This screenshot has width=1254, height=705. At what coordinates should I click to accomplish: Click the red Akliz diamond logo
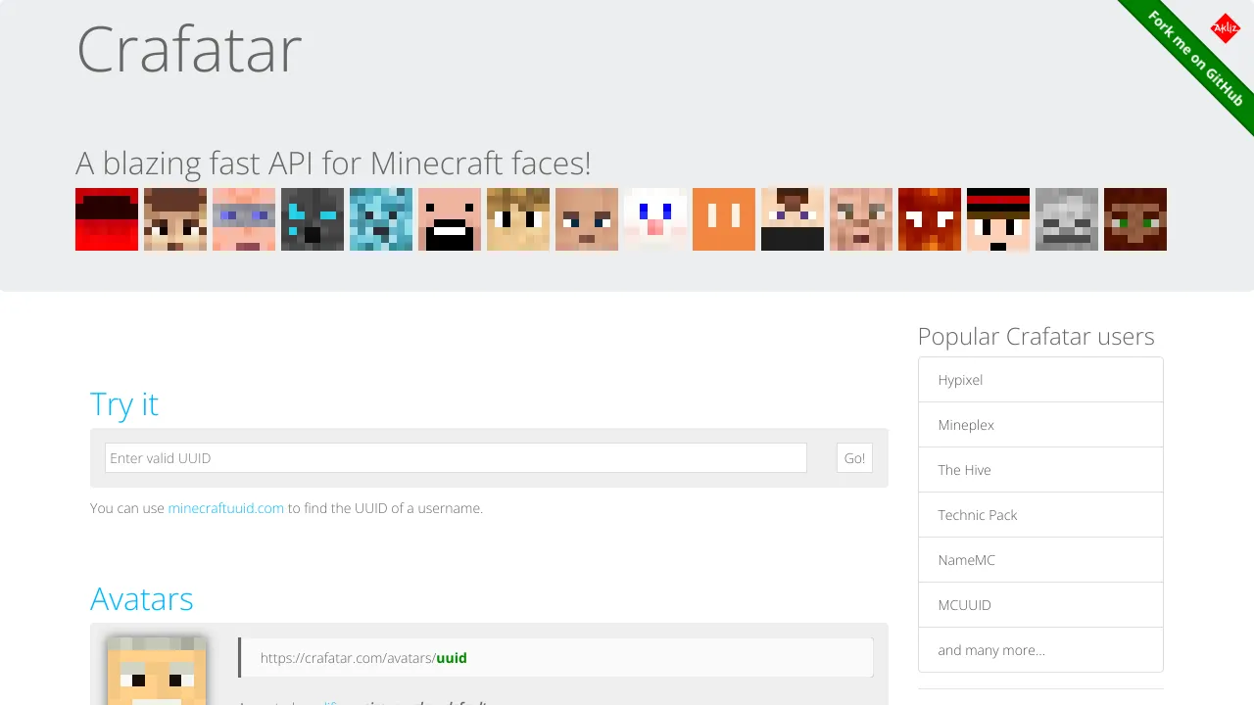(1226, 28)
